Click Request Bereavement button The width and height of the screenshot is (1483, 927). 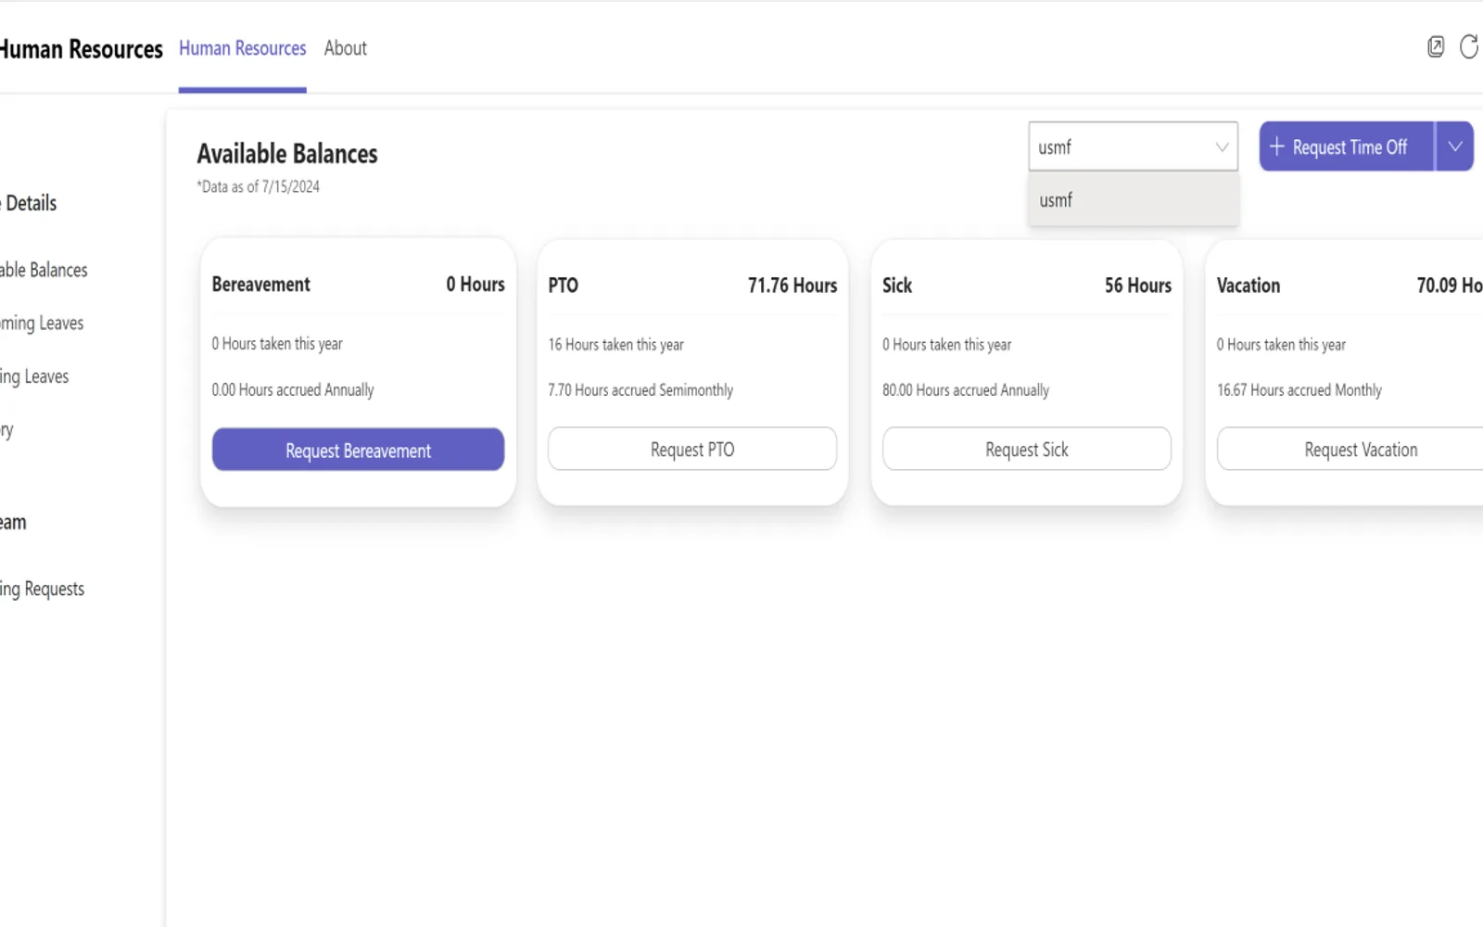(358, 450)
